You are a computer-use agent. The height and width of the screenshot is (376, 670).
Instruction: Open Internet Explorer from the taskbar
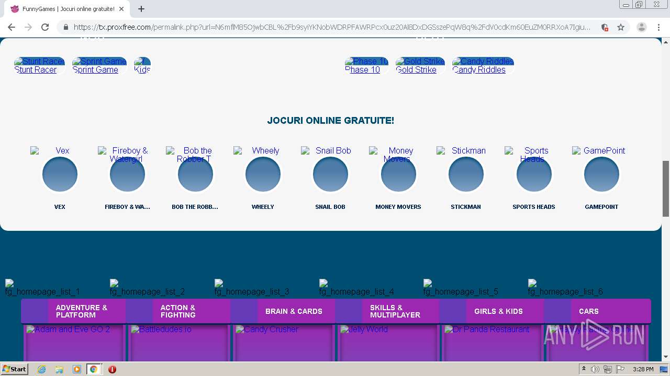(x=42, y=369)
